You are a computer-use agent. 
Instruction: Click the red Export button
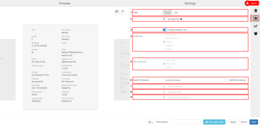point(251,3)
